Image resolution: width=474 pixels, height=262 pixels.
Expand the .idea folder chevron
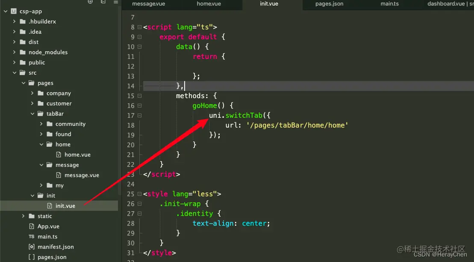[x=14, y=32]
